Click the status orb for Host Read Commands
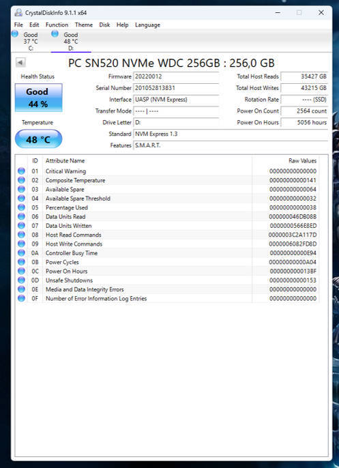The image size is (339, 468). coord(21,235)
